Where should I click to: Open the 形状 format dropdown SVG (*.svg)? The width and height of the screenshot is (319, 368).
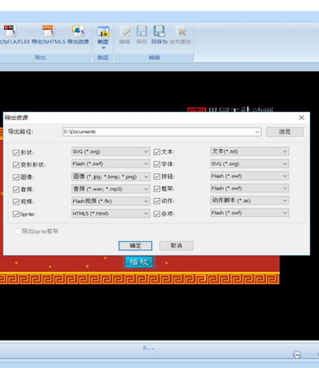pos(111,152)
